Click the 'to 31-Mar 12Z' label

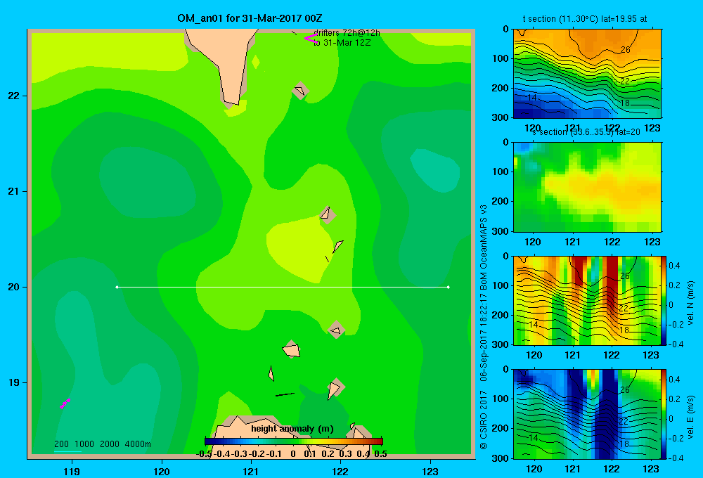342,43
